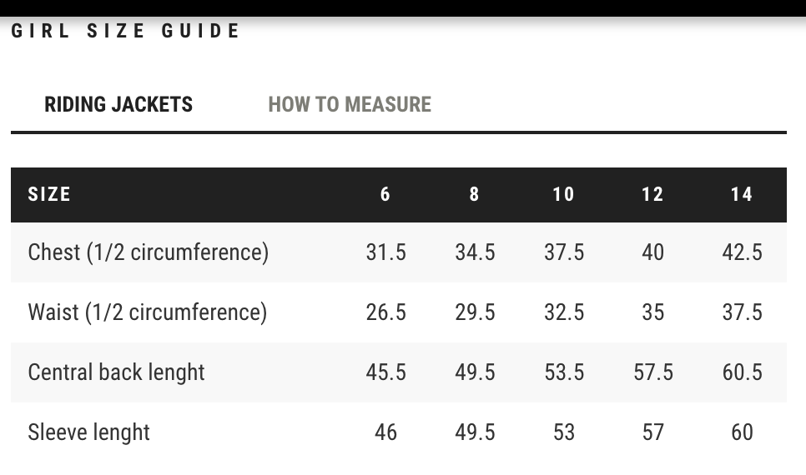806x475 pixels.
Task: Click waist value 35 for size 12
Action: 652,312
